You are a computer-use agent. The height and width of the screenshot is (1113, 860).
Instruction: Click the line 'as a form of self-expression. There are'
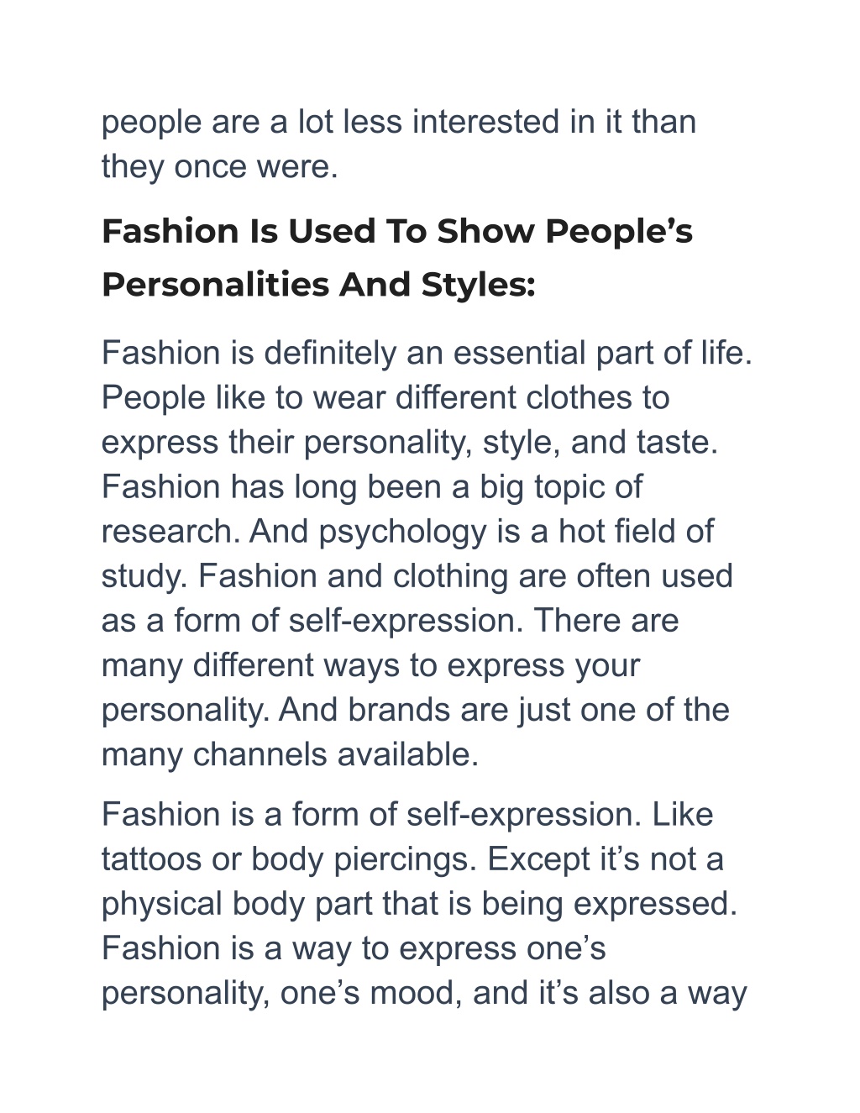pyautogui.click(x=391, y=620)
